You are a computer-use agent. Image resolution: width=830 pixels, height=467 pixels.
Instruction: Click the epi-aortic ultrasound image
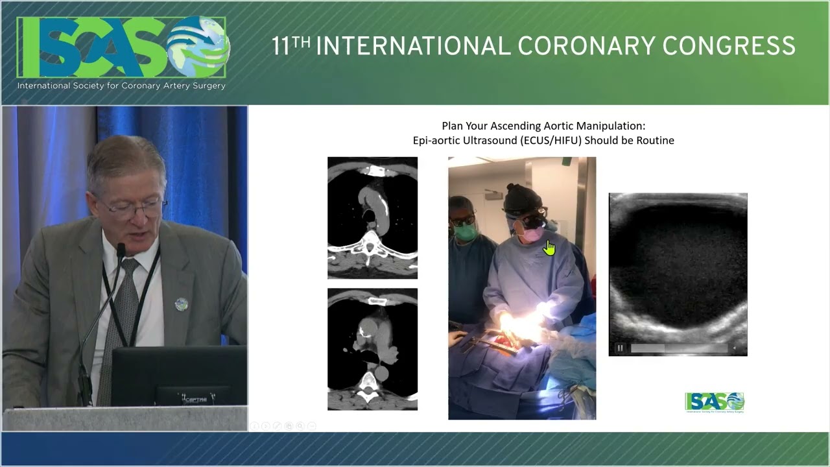point(678,274)
